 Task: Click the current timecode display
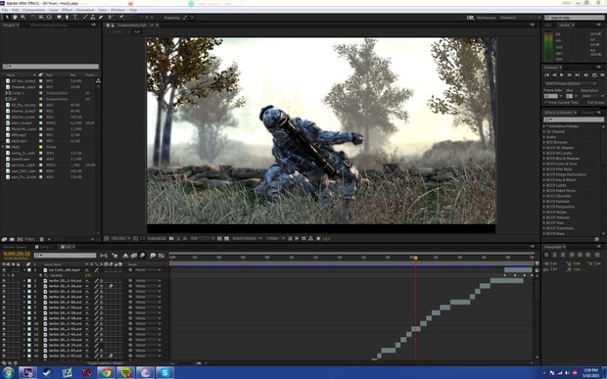point(17,254)
